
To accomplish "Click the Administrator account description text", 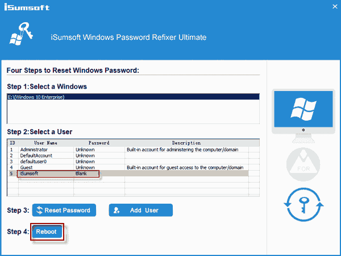I will click(182, 150).
